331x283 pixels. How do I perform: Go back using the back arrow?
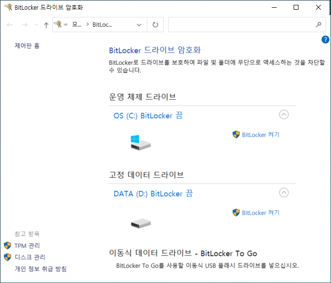click(x=10, y=25)
